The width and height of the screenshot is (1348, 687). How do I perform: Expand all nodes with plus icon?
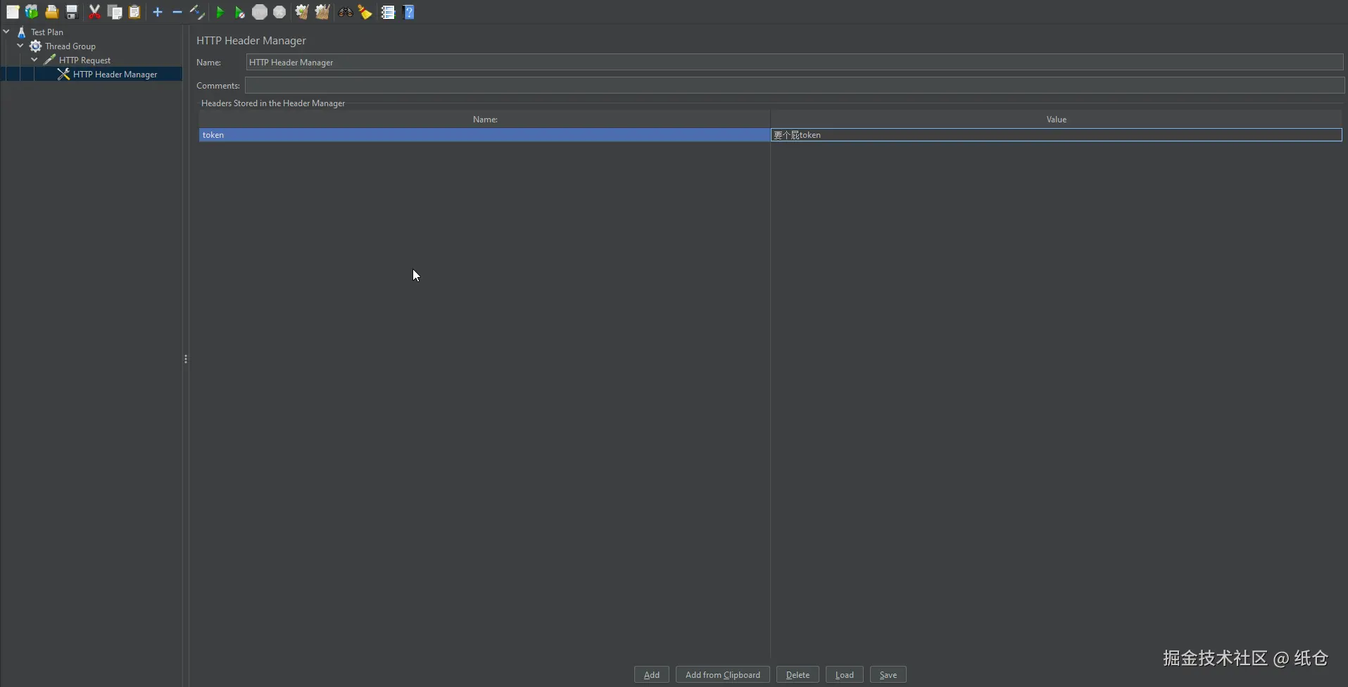[x=158, y=12]
